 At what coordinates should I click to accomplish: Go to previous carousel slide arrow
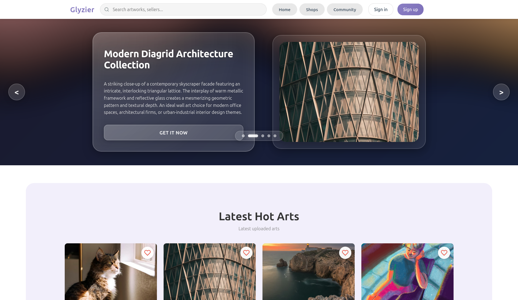click(x=17, y=92)
